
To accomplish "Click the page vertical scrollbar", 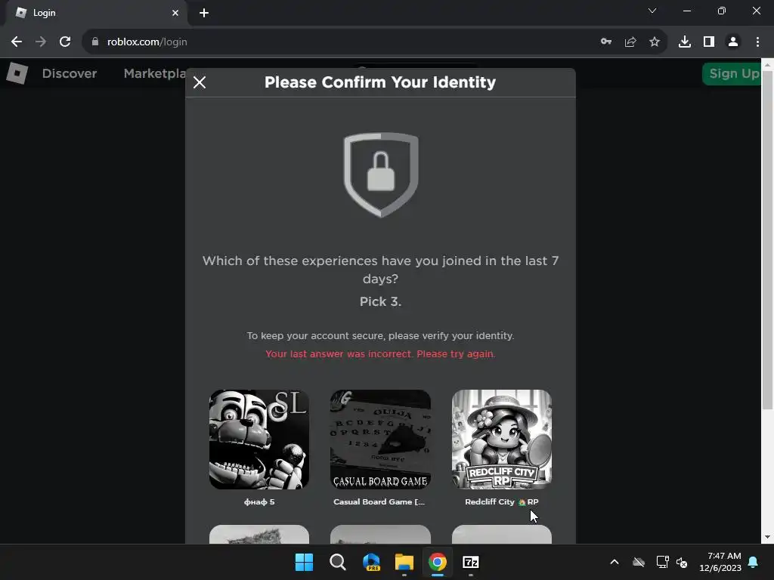I will 768,239.
